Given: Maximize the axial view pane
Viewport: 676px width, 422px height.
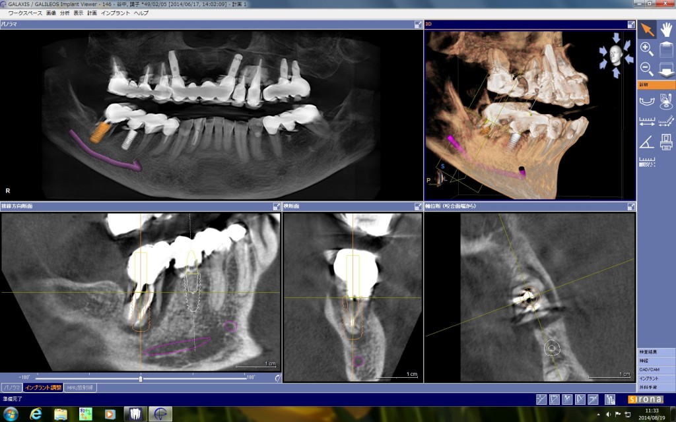Looking at the screenshot, I should coord(630,206).
